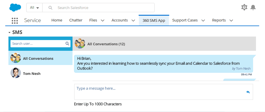Expand the Reports tab chevron
The height and width of the screenshot is (112, 265).
click(x=231, y=21)
